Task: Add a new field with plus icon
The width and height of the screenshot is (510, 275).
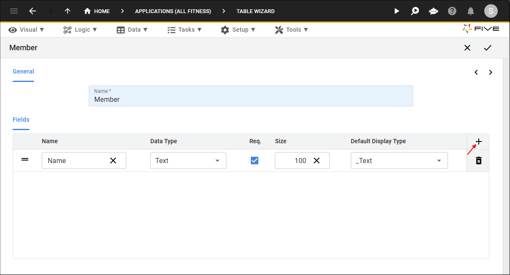Action: 479,142
